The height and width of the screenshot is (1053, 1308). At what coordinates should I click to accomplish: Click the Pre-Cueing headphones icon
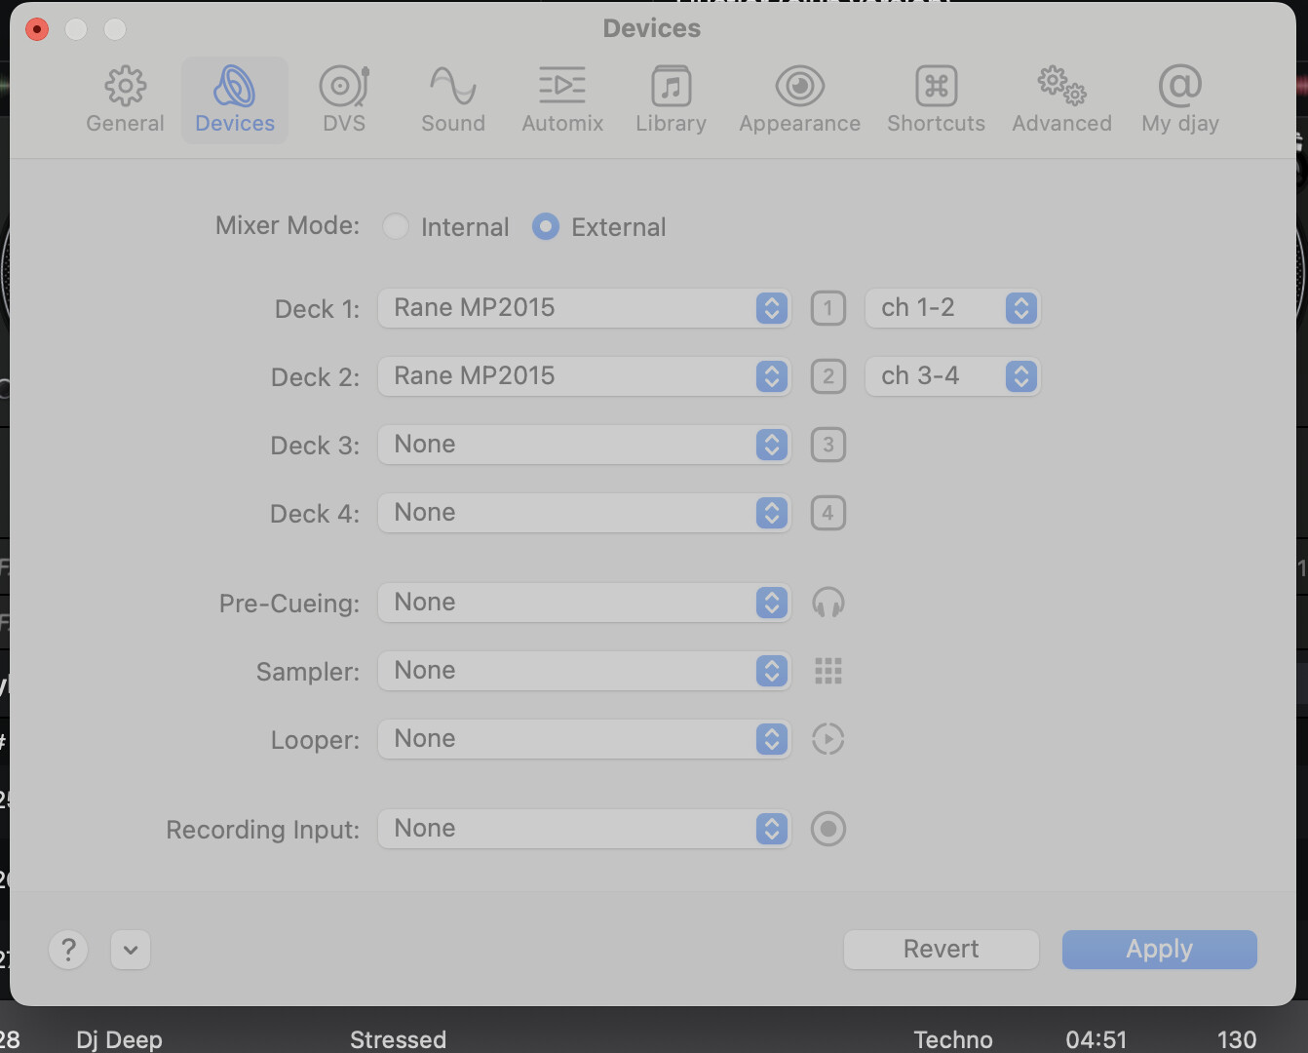tap(827, 603)
